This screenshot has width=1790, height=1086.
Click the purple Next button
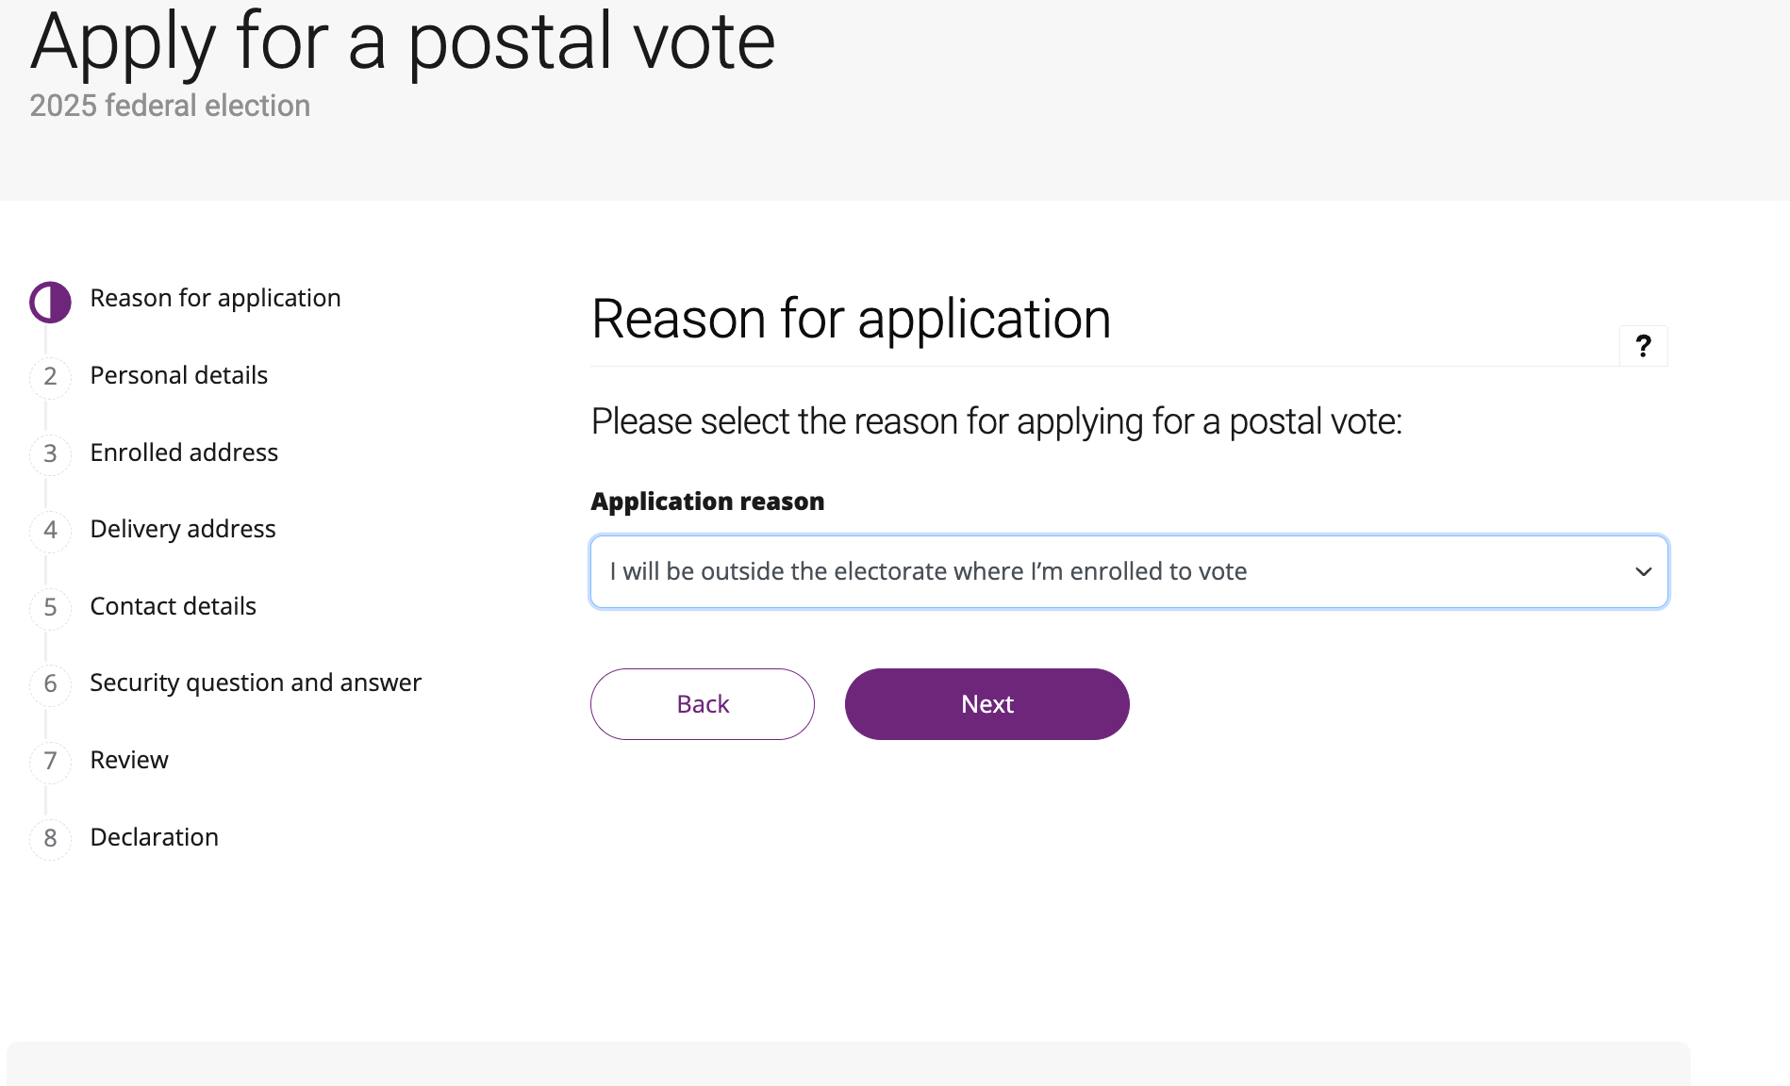pyautogui.click(x=987, y=704)
